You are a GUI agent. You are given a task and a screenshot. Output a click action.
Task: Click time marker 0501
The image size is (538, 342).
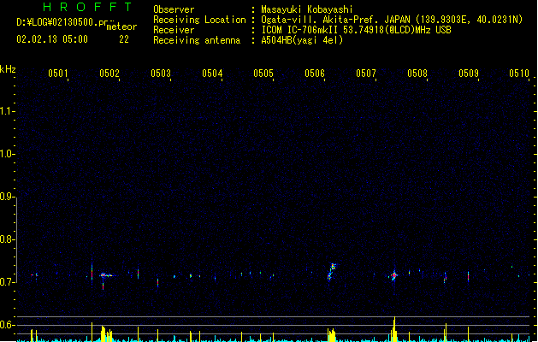(x=58, y=74)
